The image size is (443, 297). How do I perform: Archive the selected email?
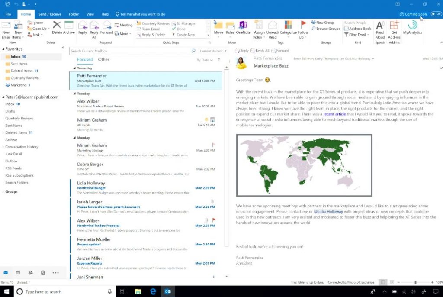69,28
